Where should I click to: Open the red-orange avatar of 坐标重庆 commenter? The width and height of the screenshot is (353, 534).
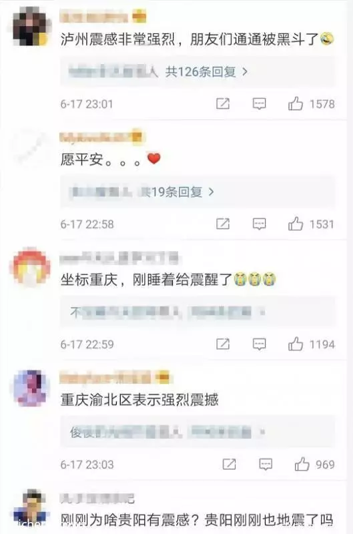point(31,266)
